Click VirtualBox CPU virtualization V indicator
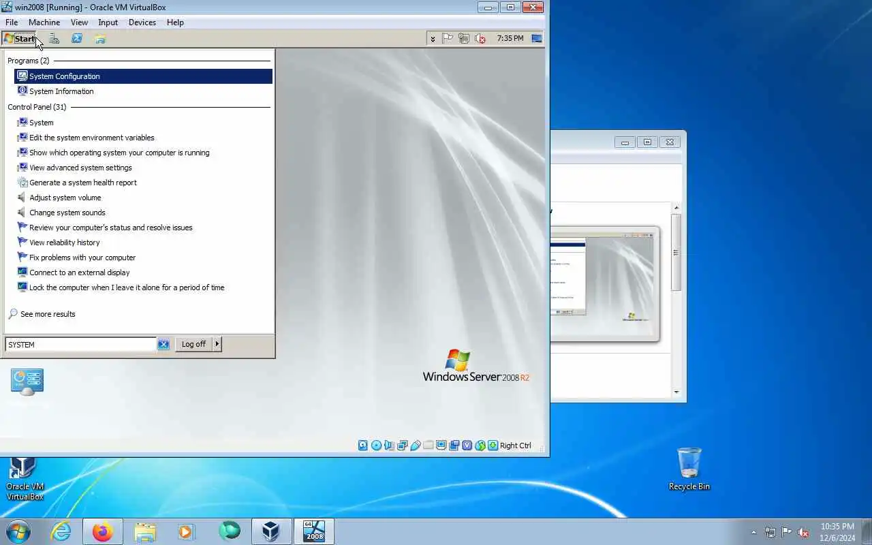The width and height of the screenshot is (872, 545). (x=467, y=446)
